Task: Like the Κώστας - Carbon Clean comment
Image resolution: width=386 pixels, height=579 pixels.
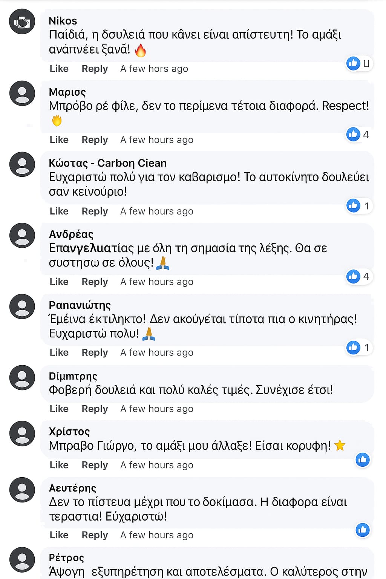Action: 59,211
